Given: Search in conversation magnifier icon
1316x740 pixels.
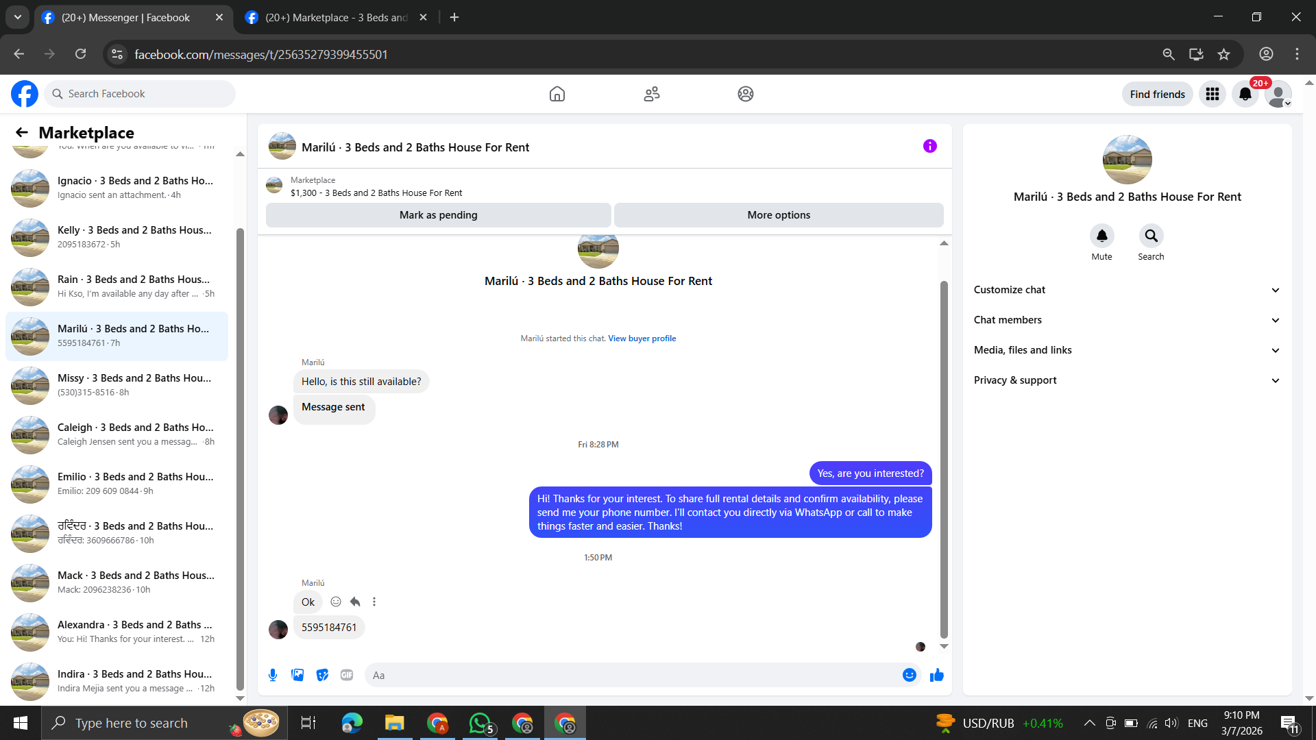Looking at the screenshot, I should 1151,236.
